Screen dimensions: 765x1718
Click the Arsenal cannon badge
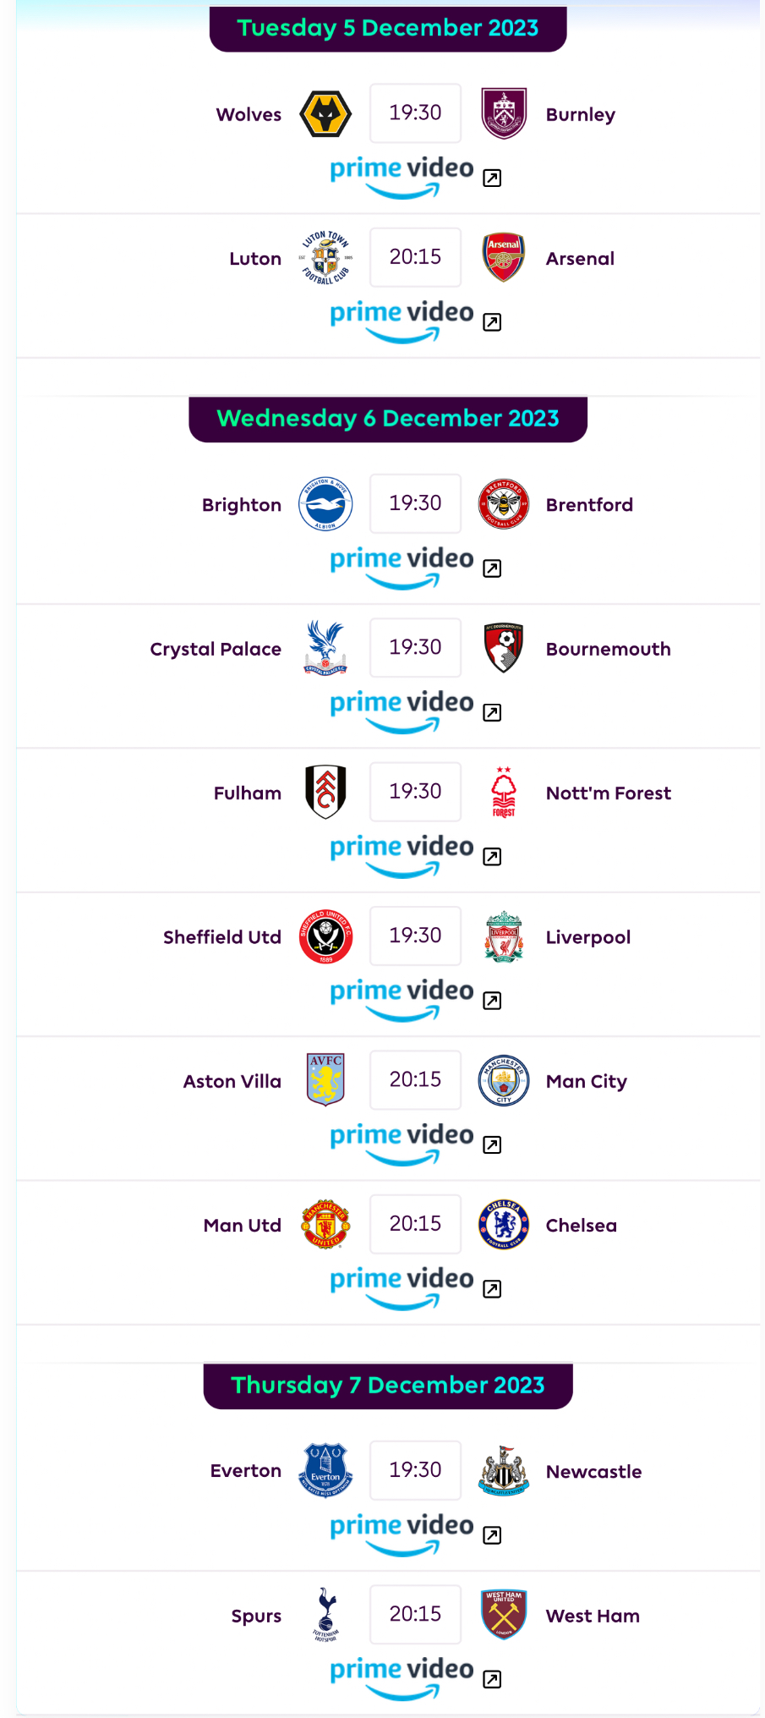point(504,257)
